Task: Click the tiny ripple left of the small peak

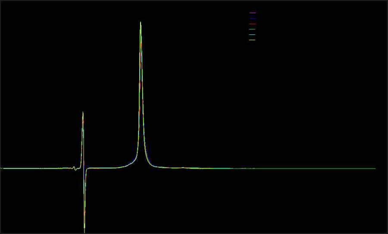Action: pyautogui.click(x=75, y=168)
